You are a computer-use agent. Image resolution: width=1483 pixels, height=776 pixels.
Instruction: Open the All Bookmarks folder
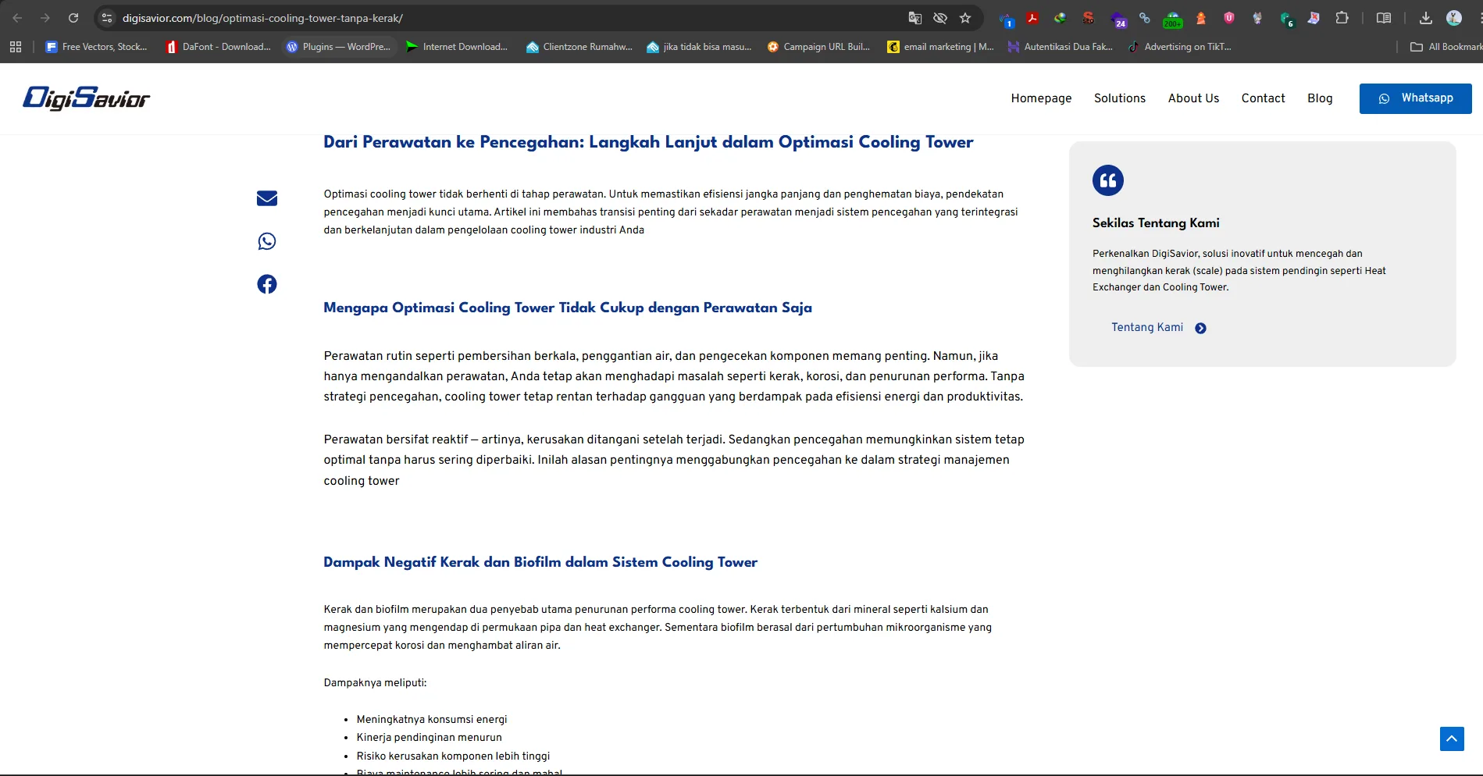click(1446, 47)
